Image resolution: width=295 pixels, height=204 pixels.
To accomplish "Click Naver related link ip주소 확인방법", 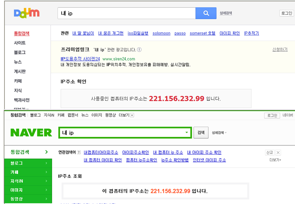I will click(x=175, y=160).
